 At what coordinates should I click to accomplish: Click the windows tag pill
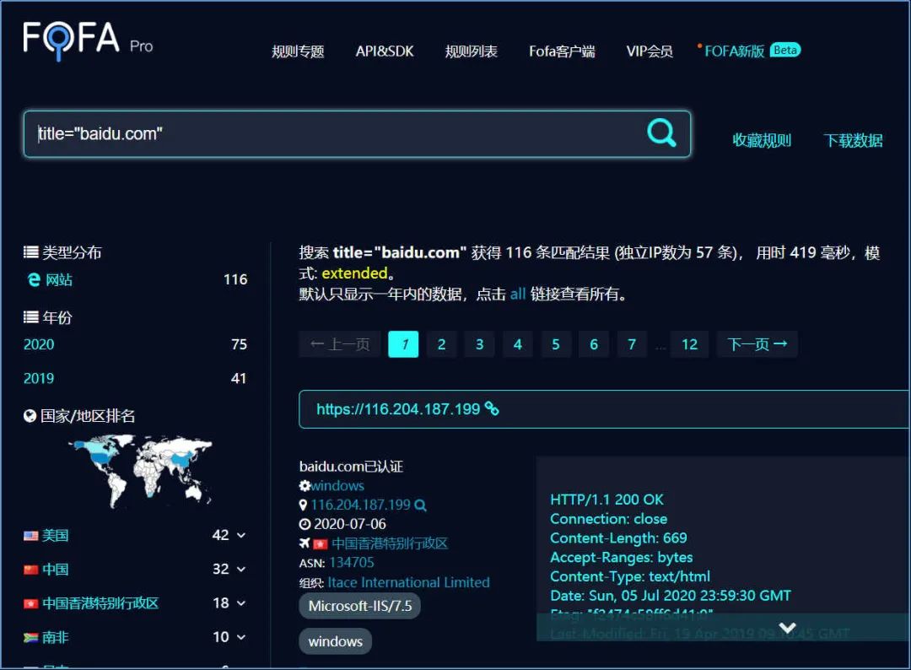point(335,641)
